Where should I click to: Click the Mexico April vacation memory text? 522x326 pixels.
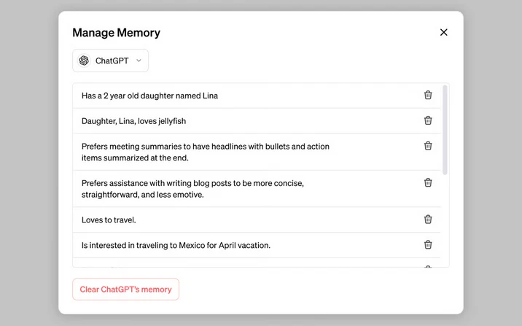coord(176,245)
